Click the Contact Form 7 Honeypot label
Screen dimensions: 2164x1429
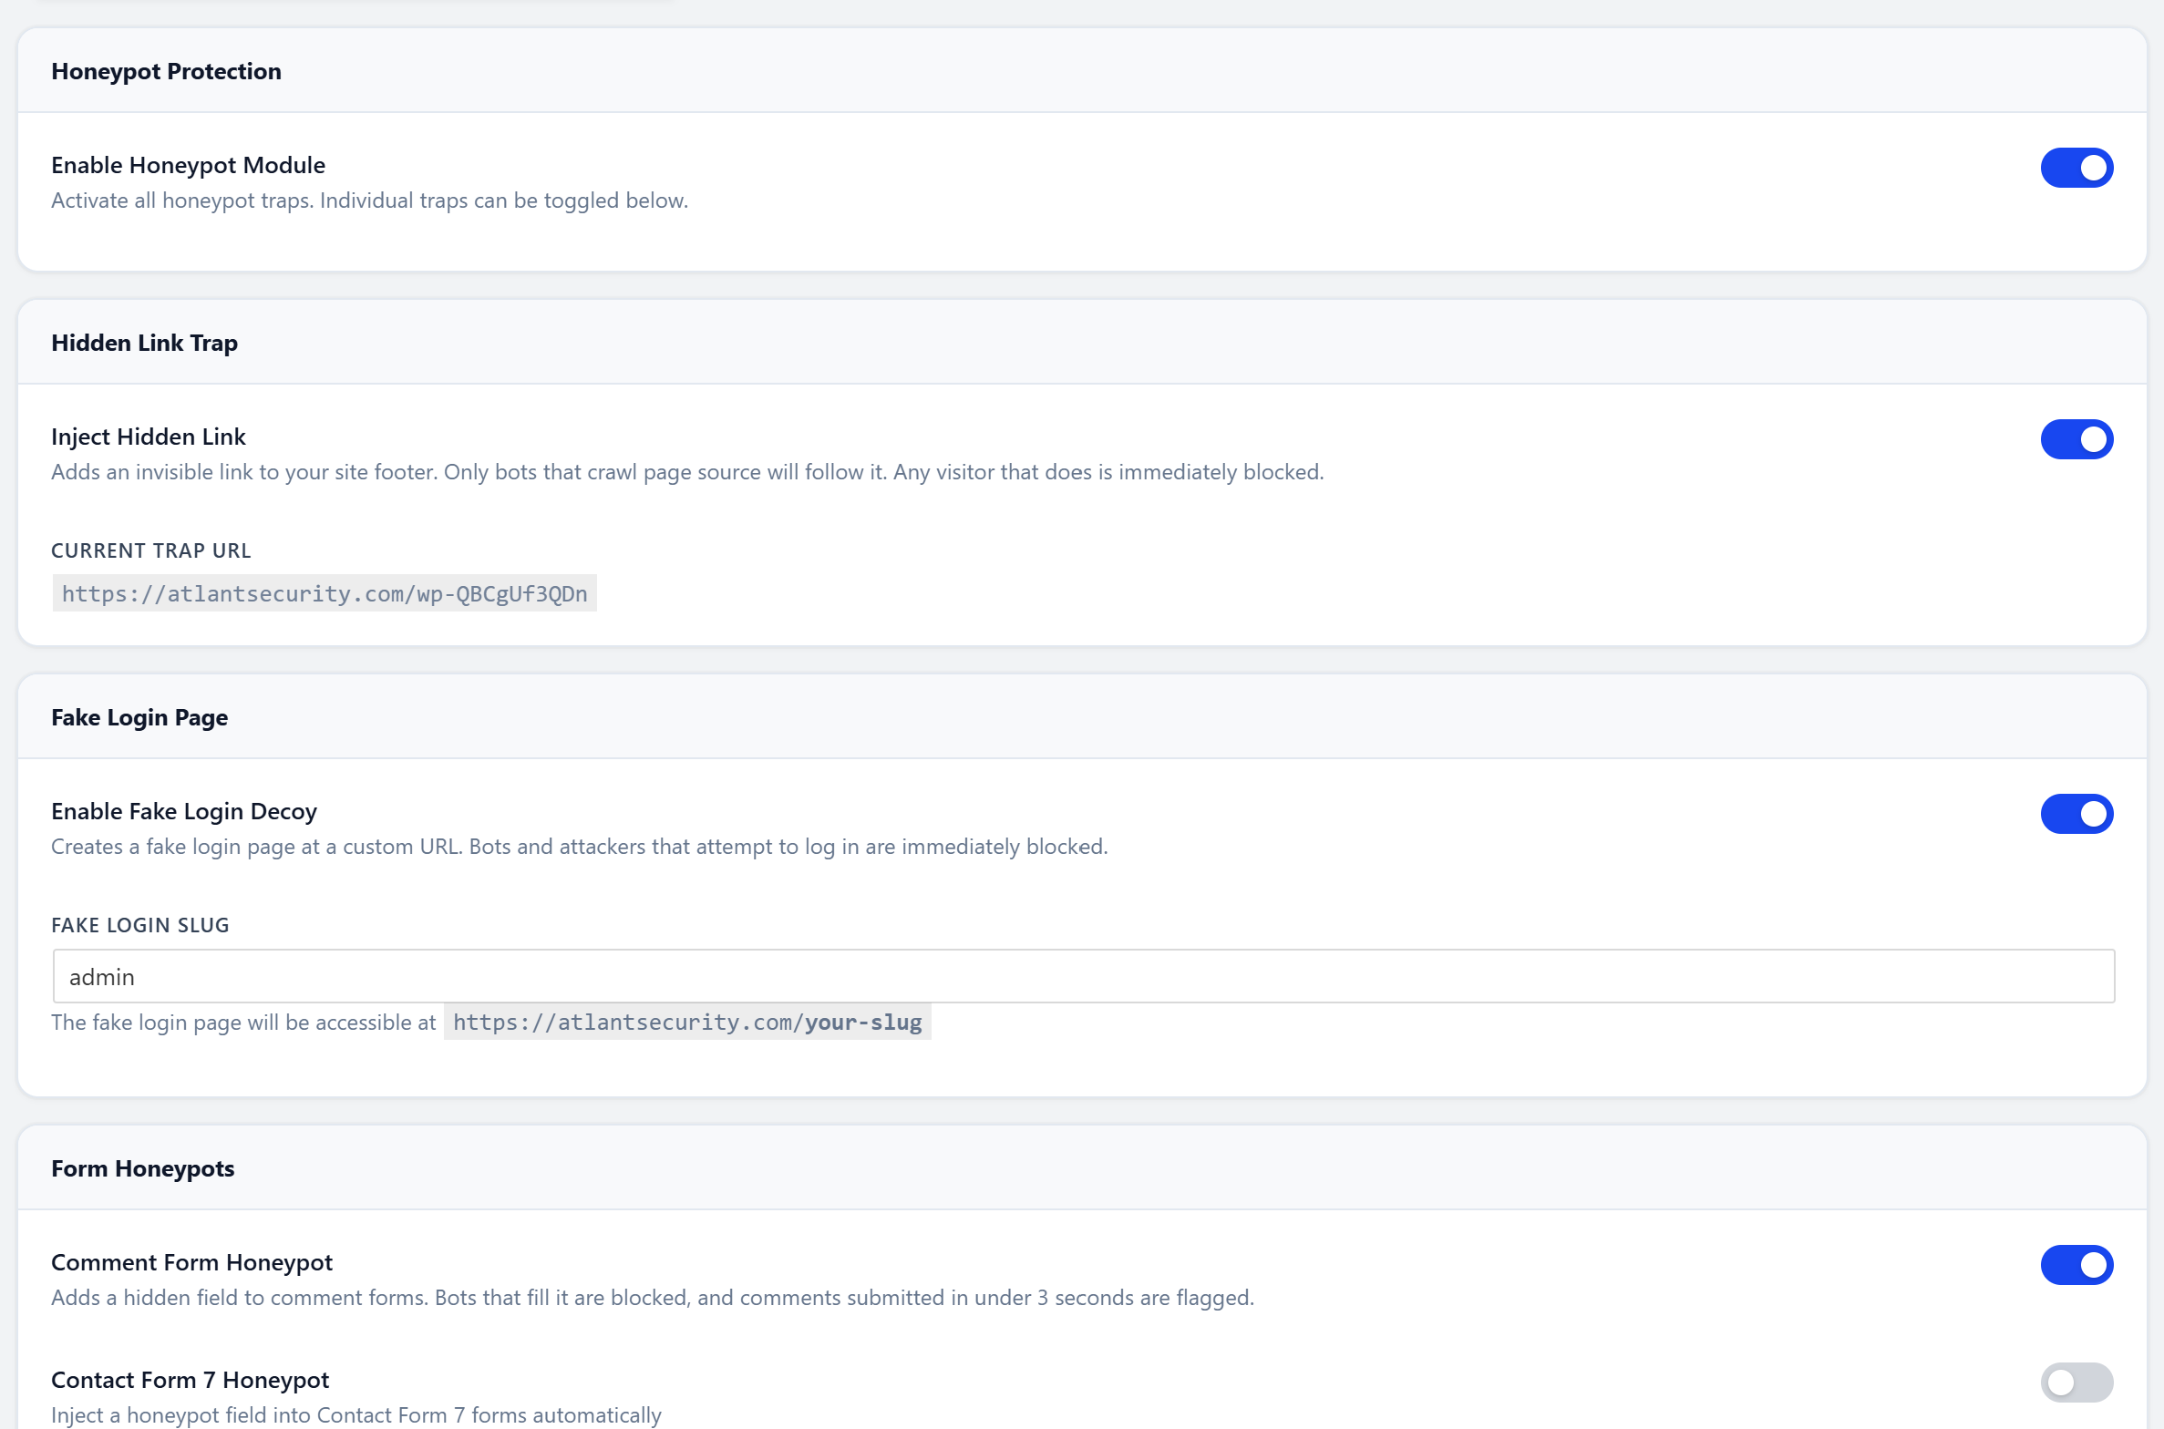[190, 1380]
